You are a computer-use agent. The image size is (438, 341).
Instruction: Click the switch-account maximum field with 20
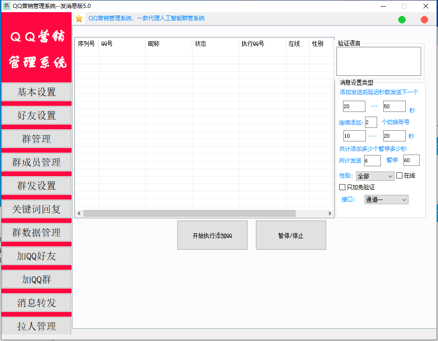click(x=394, y=136)
